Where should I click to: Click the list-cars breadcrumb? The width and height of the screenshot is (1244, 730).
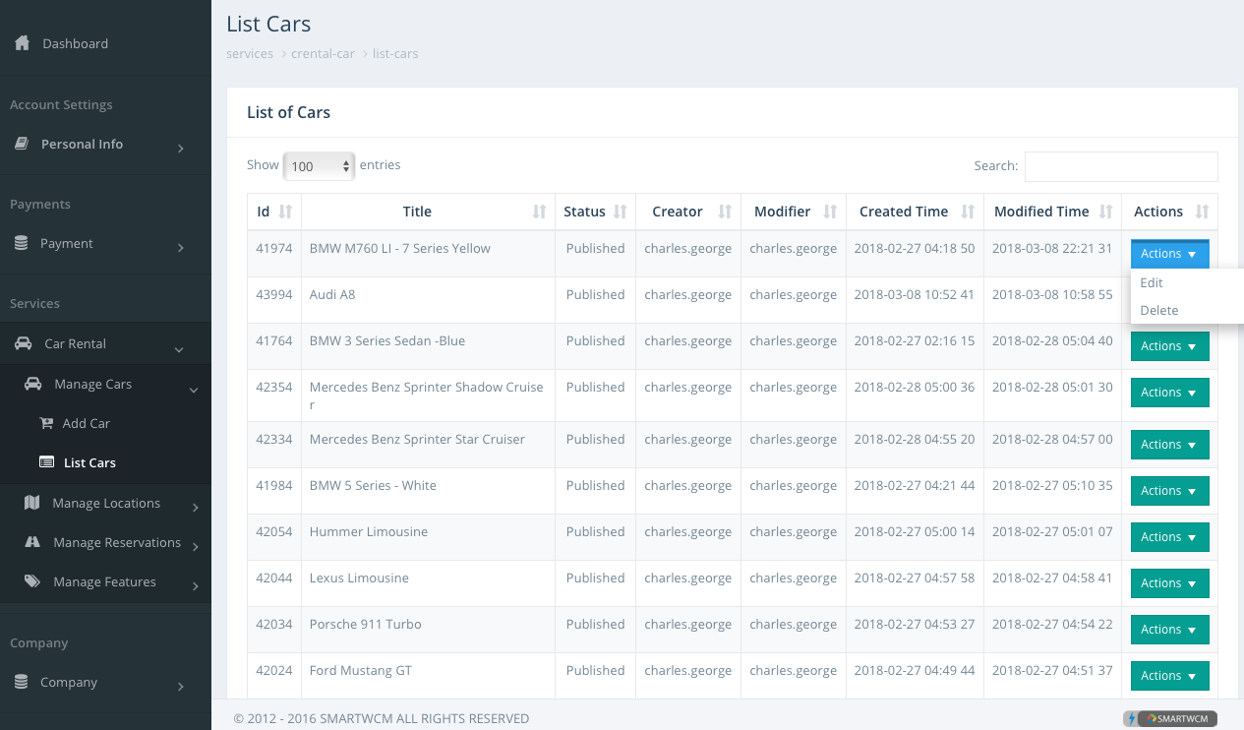395,53
